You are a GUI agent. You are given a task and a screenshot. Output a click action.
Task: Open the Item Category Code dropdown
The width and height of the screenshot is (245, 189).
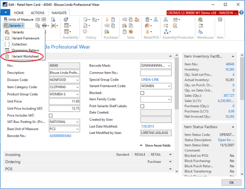[x=77, y=87]
